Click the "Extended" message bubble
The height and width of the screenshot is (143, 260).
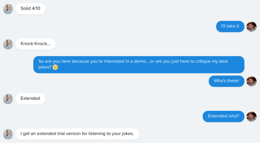(x=30, y=99)
